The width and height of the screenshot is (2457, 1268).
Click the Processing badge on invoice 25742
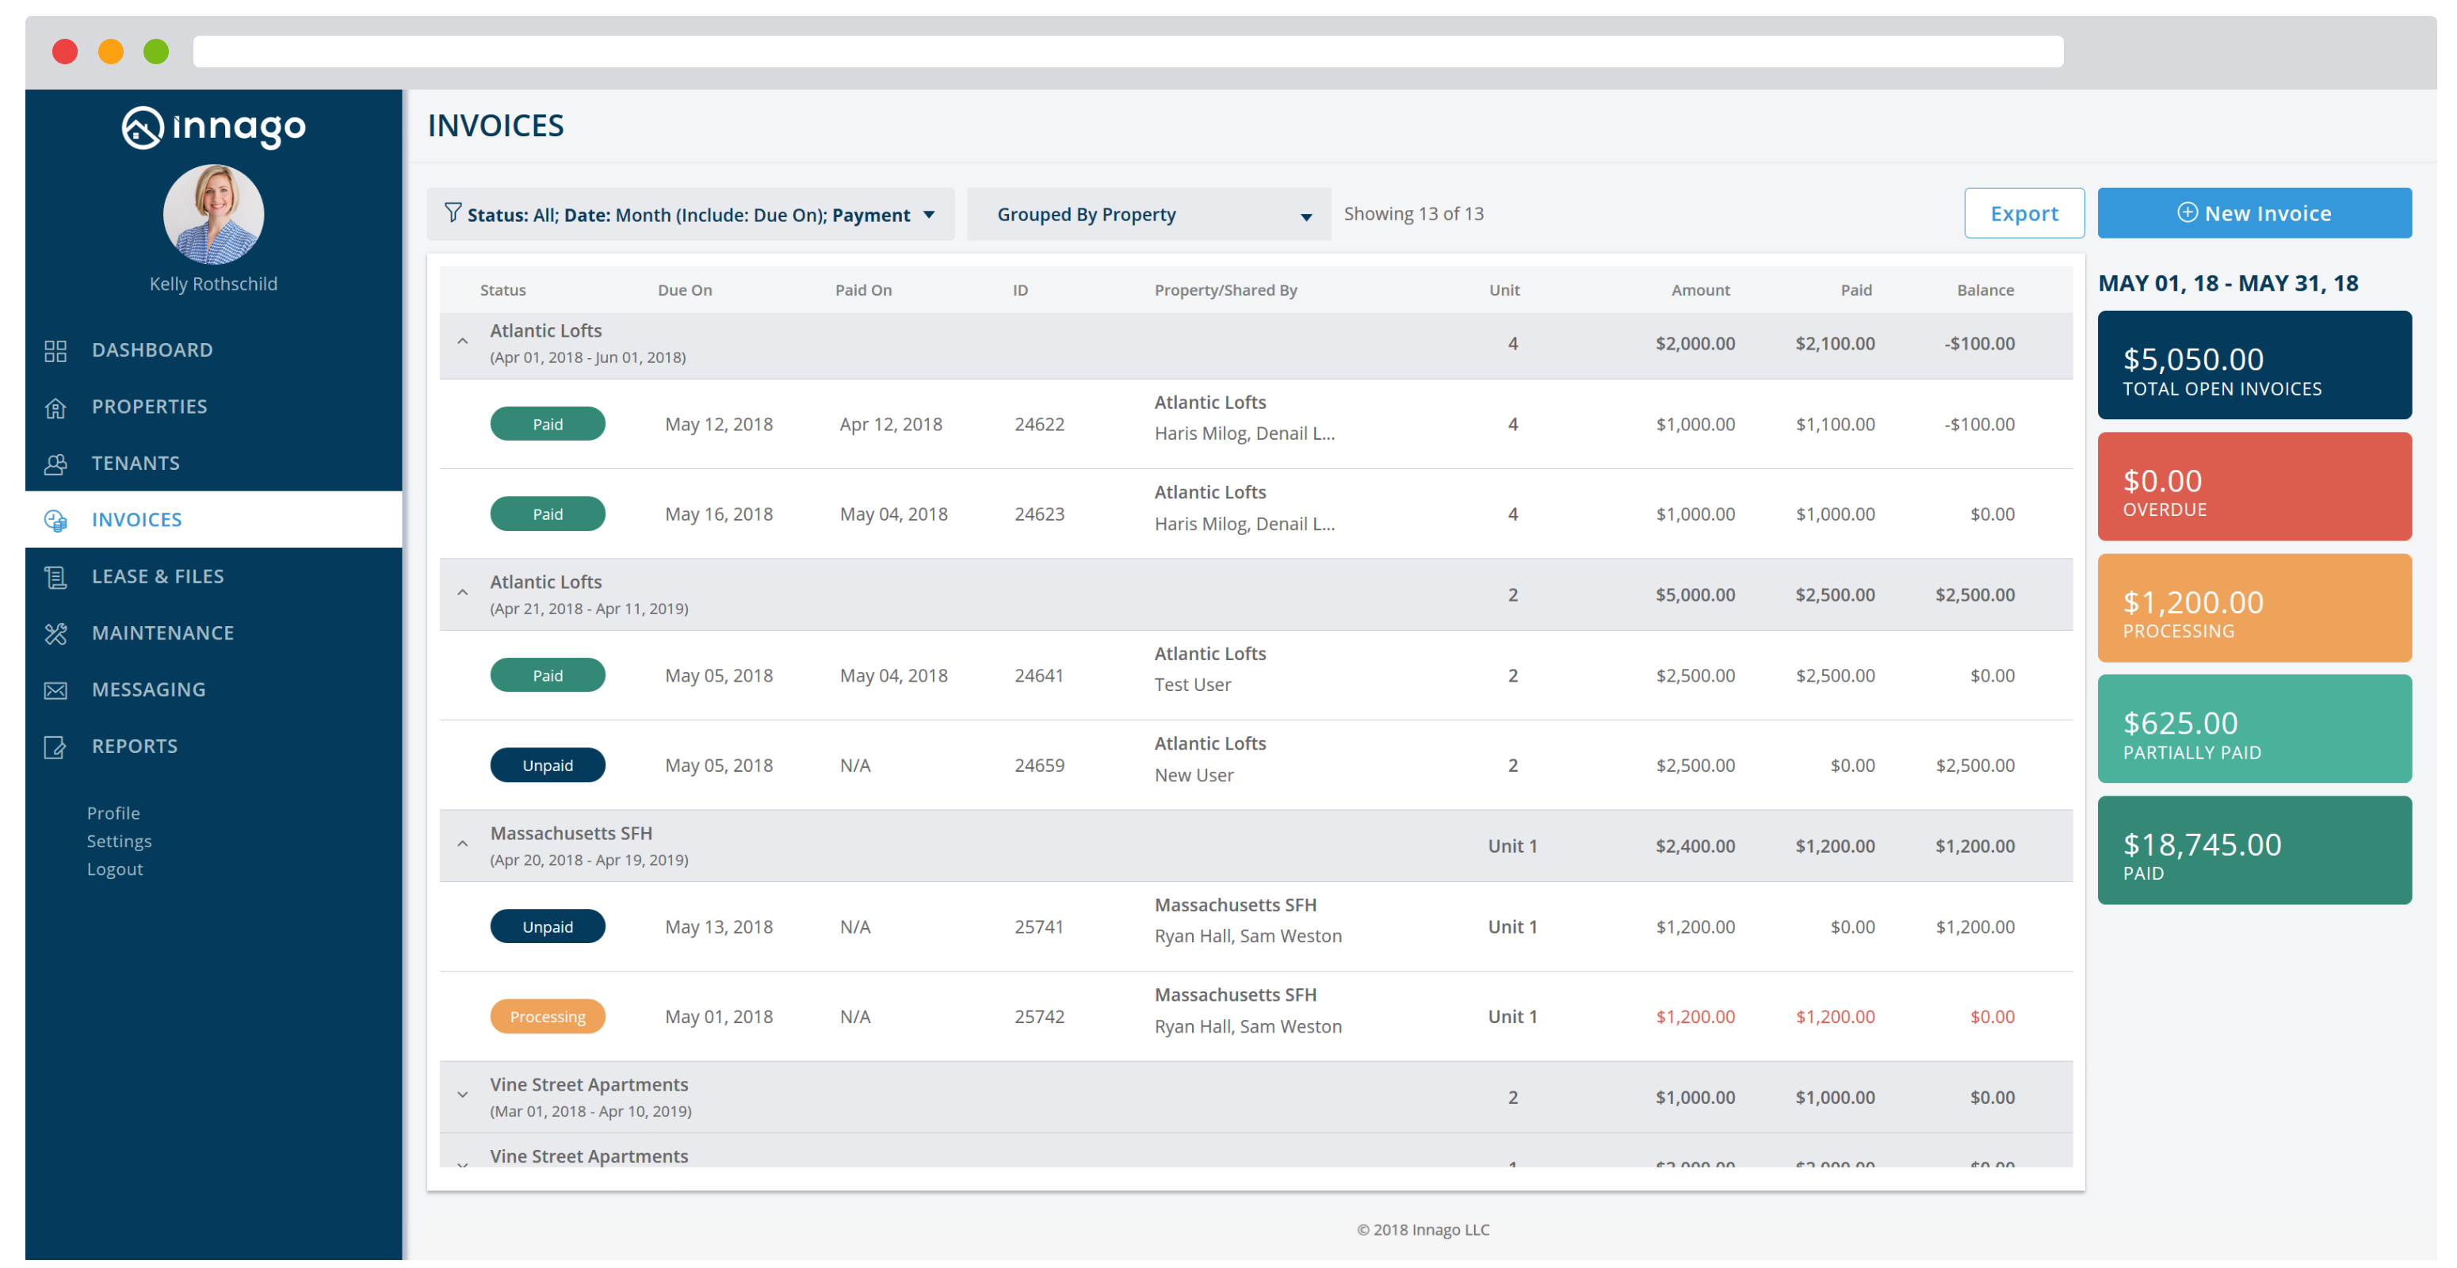coord(548,1016)
